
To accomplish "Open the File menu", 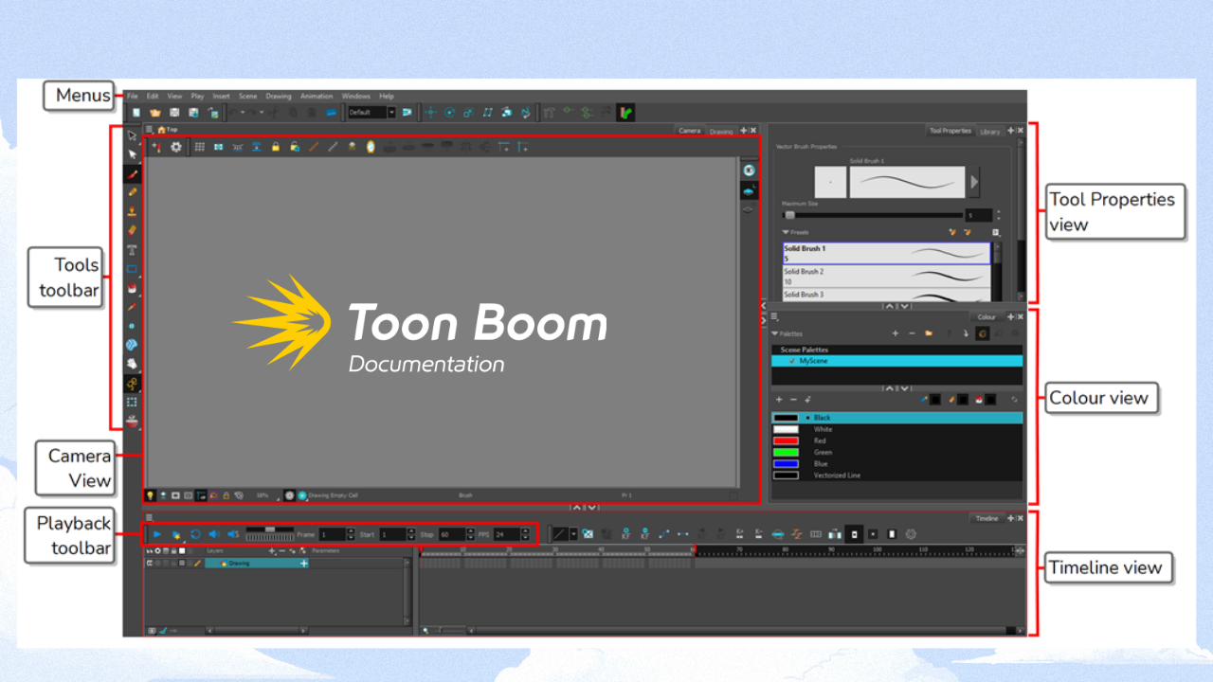I will click(x=133, y=96).
